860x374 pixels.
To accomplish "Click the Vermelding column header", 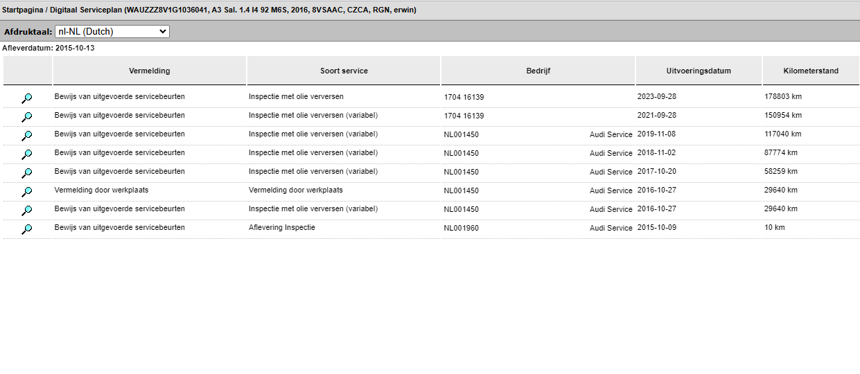I will point(149,71).
